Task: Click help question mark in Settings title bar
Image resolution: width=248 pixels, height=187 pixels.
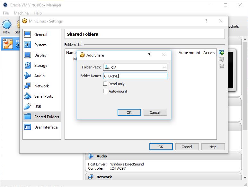Action: 206,21
